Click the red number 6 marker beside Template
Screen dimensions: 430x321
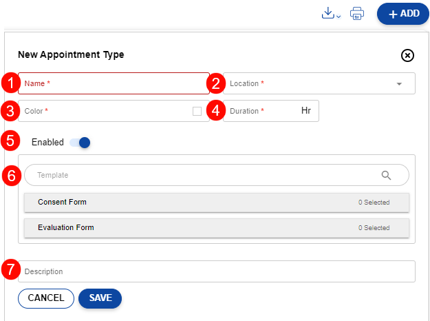(10, 175)
